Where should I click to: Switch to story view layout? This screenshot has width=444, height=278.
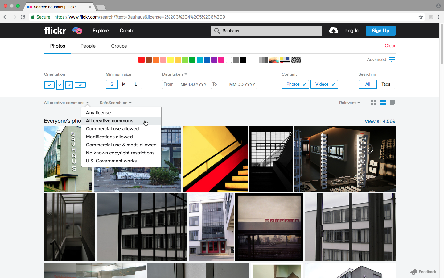(392, 103)
